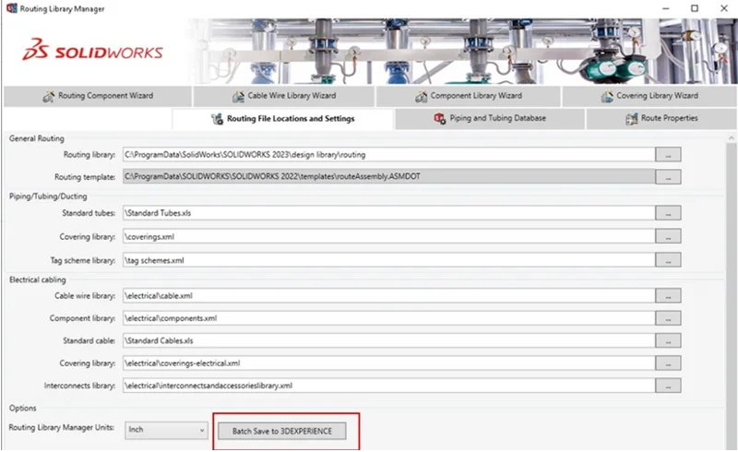Browse for the Standard tubes file
This screenshot has width=738, height=452.
pos(668,213)
